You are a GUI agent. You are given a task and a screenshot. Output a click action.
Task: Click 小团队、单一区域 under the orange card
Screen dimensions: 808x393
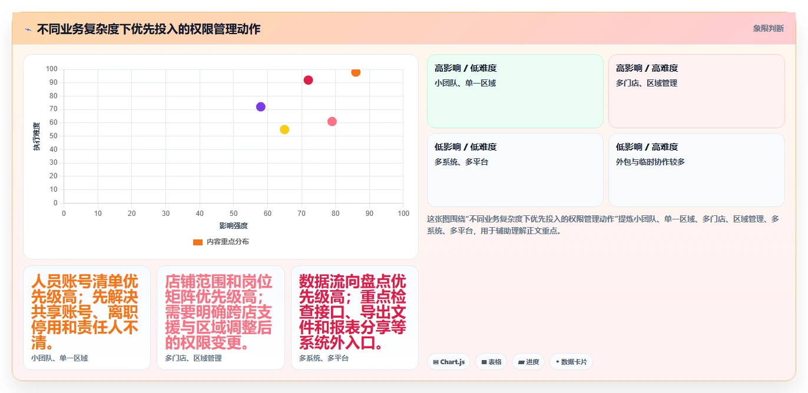59,358
